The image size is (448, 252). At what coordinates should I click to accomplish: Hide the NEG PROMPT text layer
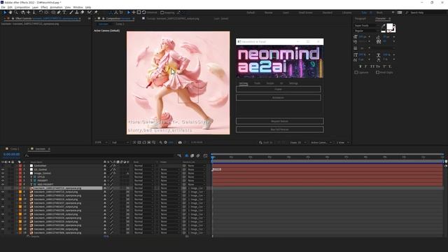coord(3,184)
